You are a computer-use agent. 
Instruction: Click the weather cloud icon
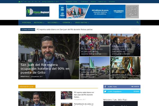(x=19, y=2)
